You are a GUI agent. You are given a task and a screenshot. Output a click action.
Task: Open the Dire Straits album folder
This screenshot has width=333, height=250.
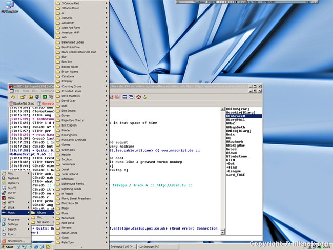(x=82, y=111)
